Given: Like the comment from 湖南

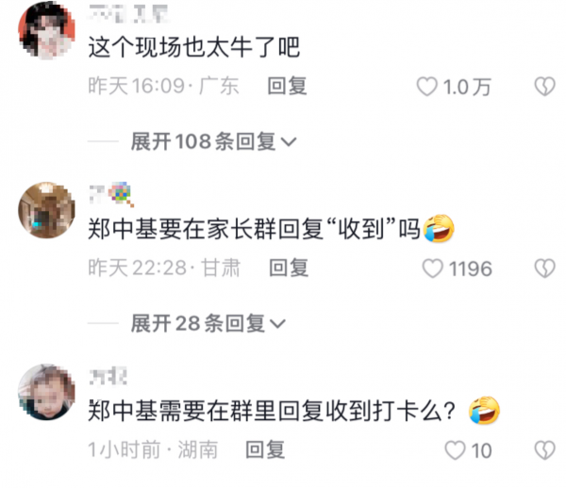Looking at the screenshot, I should tap(455, 450).
